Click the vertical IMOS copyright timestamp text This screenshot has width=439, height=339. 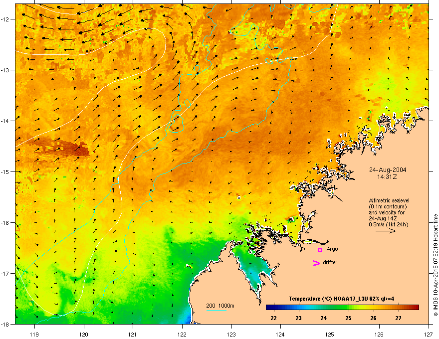(436, 265)
